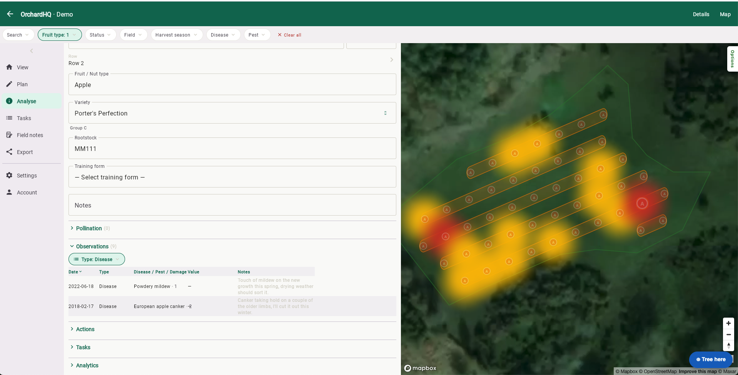Viewport: 738px width, 375px height.
Task: Go back using the header arrow
Action: [x=10, y=14]
